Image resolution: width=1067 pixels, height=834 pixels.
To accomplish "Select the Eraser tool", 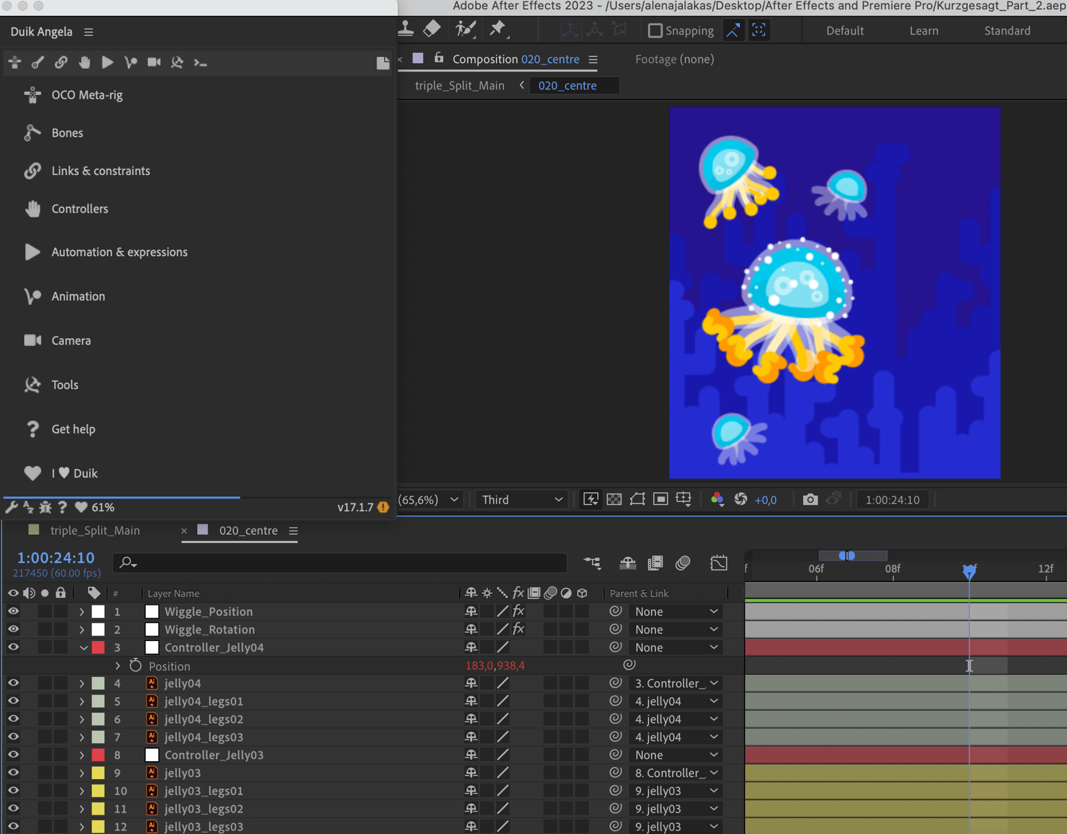I will (432, 29).
